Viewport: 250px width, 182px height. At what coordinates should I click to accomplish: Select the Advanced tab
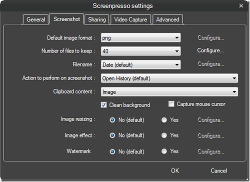point(167,19)
